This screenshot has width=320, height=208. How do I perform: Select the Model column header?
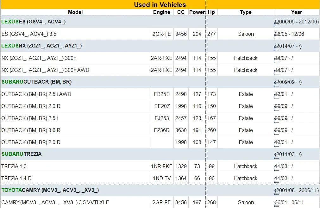pyautogui.click(x=75, y=12)
